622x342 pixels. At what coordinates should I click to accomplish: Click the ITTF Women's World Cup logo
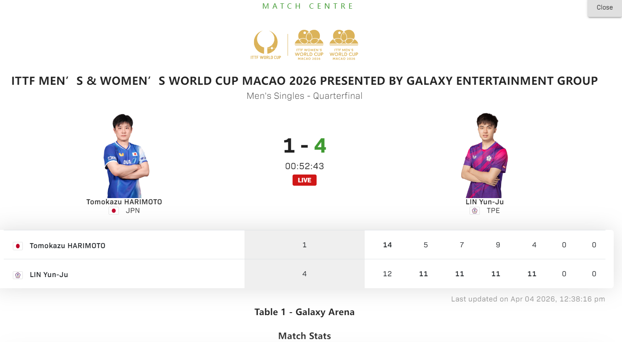(x=309, y=45)
